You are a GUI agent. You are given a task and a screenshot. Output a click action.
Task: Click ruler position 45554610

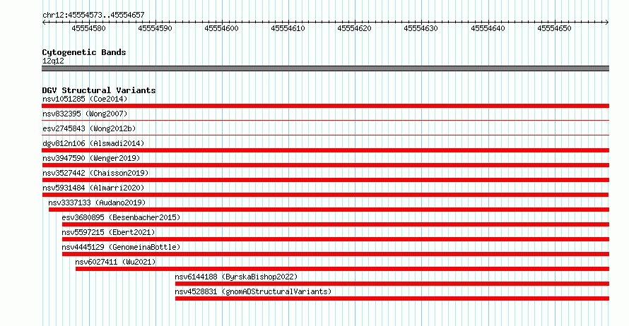288,28
